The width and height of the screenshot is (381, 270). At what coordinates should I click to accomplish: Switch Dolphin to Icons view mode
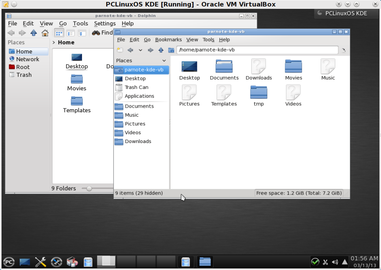(x=59, y=33)
